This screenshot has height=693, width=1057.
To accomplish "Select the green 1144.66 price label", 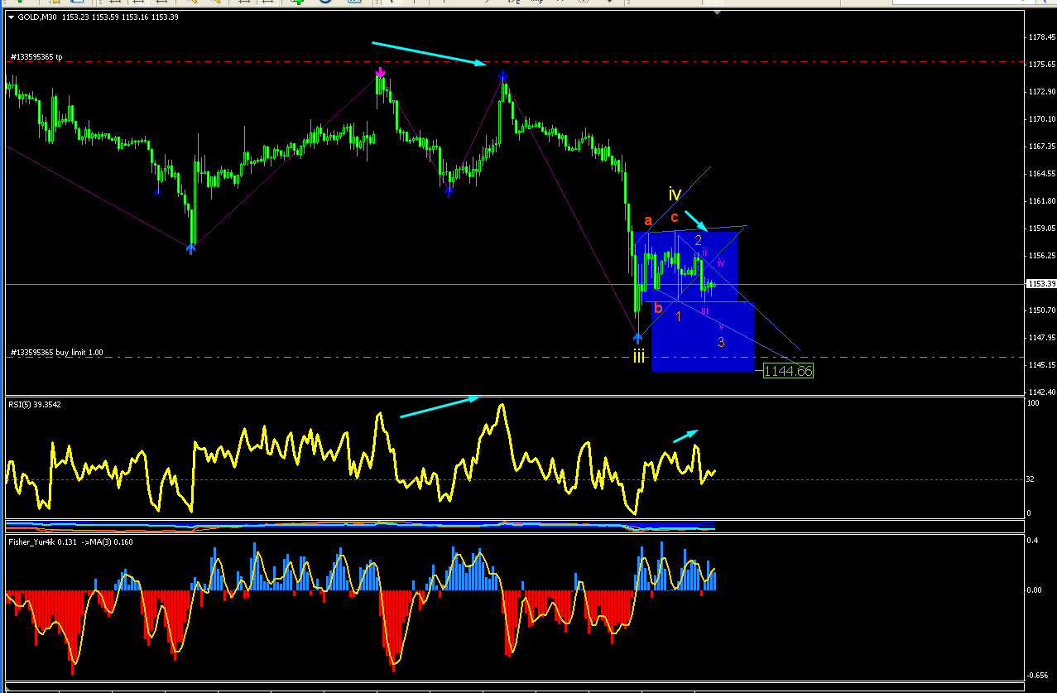I will pos(788,371).
